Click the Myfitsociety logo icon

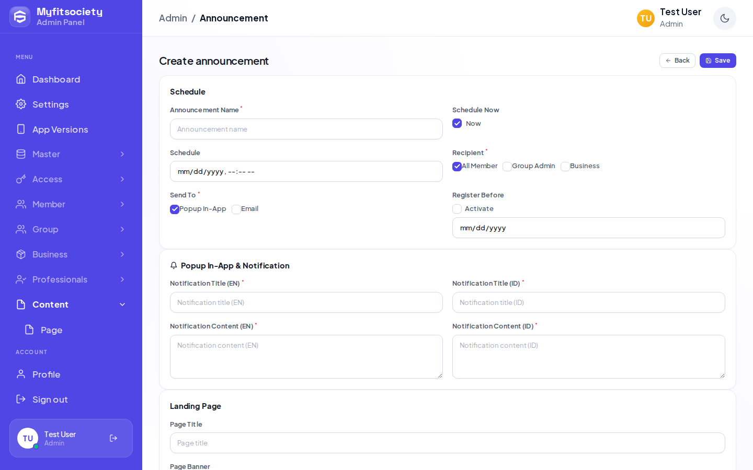(x=20, y=17)
